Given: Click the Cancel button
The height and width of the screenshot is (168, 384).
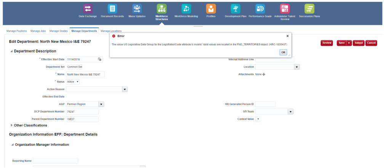Looking at the screenshot, I should (x=371, y=43).
